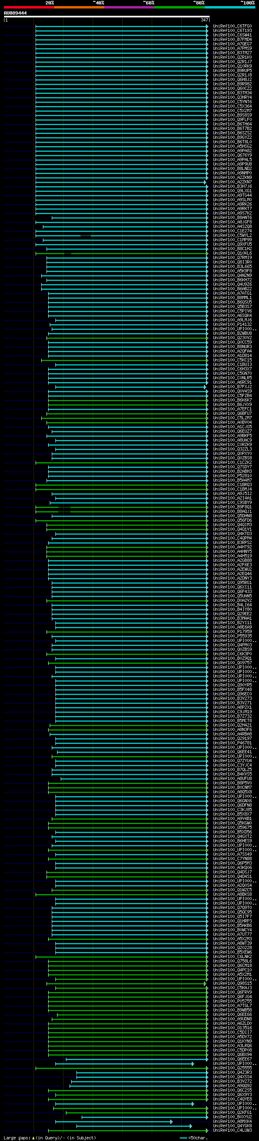This screenshot has height=1141, width=259.
Task: Click the alignment bar for UniRef100_B0XYU2
Action: tap(145, 1117)
